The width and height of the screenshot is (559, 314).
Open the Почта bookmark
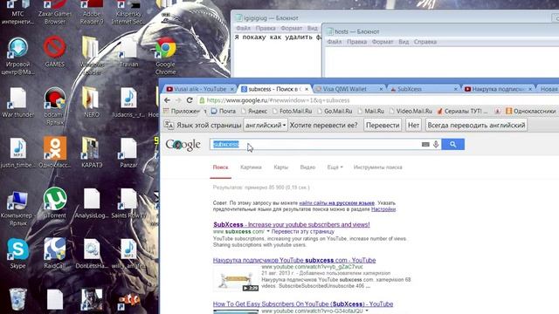coord(224,111)
